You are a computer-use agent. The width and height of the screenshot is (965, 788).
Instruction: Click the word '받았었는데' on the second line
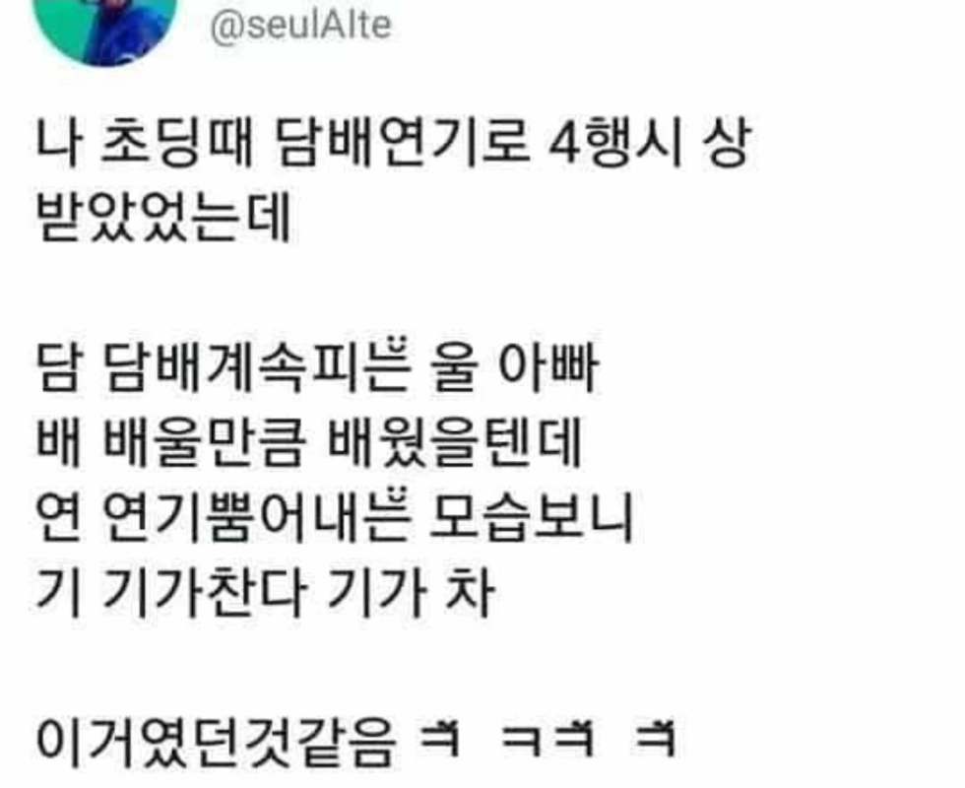pyautogui.click(x=162, y=218)
